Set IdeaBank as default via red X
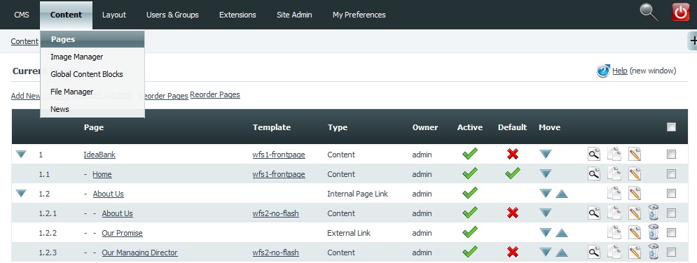The width and height of the screenshot is (697, 263). tap(513, 155)
